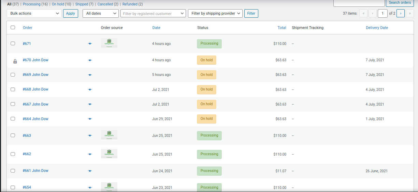This screenshot has width=418, height=192.
Task: Select checkbox for order #671
Action: (13, 44)
